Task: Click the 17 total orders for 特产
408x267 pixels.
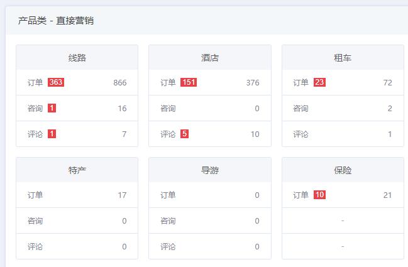Action: coord(122,195)
